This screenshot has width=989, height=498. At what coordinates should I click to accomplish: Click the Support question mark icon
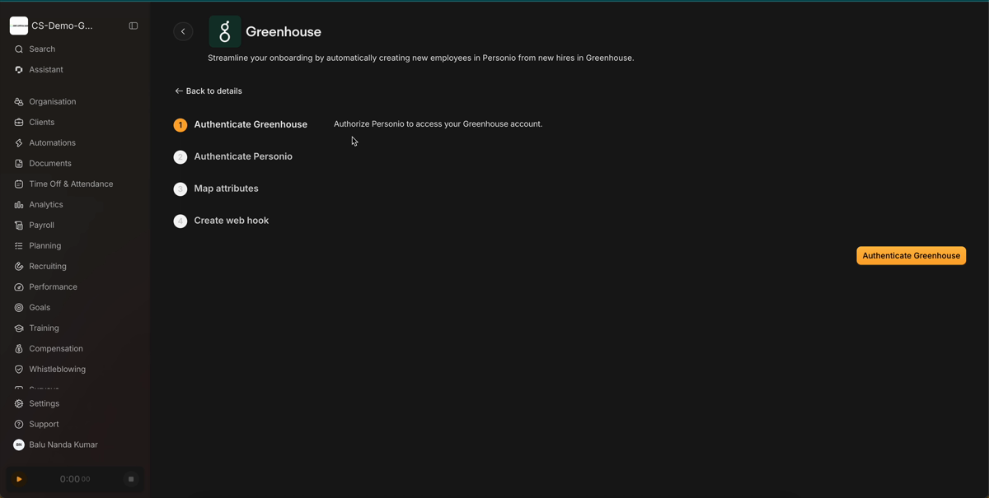19,425
